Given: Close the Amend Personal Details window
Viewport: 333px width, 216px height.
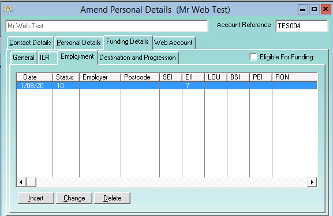Looking at the screenshot, I should pyautogui.click(x=325, y=9).
